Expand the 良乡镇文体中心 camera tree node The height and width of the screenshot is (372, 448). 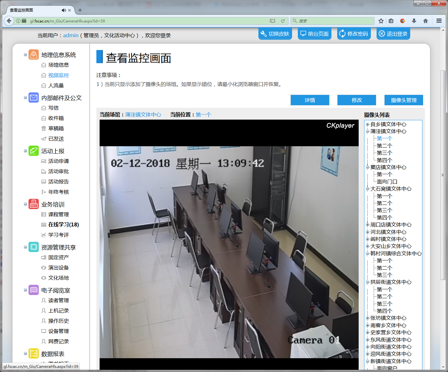(368, 124)
